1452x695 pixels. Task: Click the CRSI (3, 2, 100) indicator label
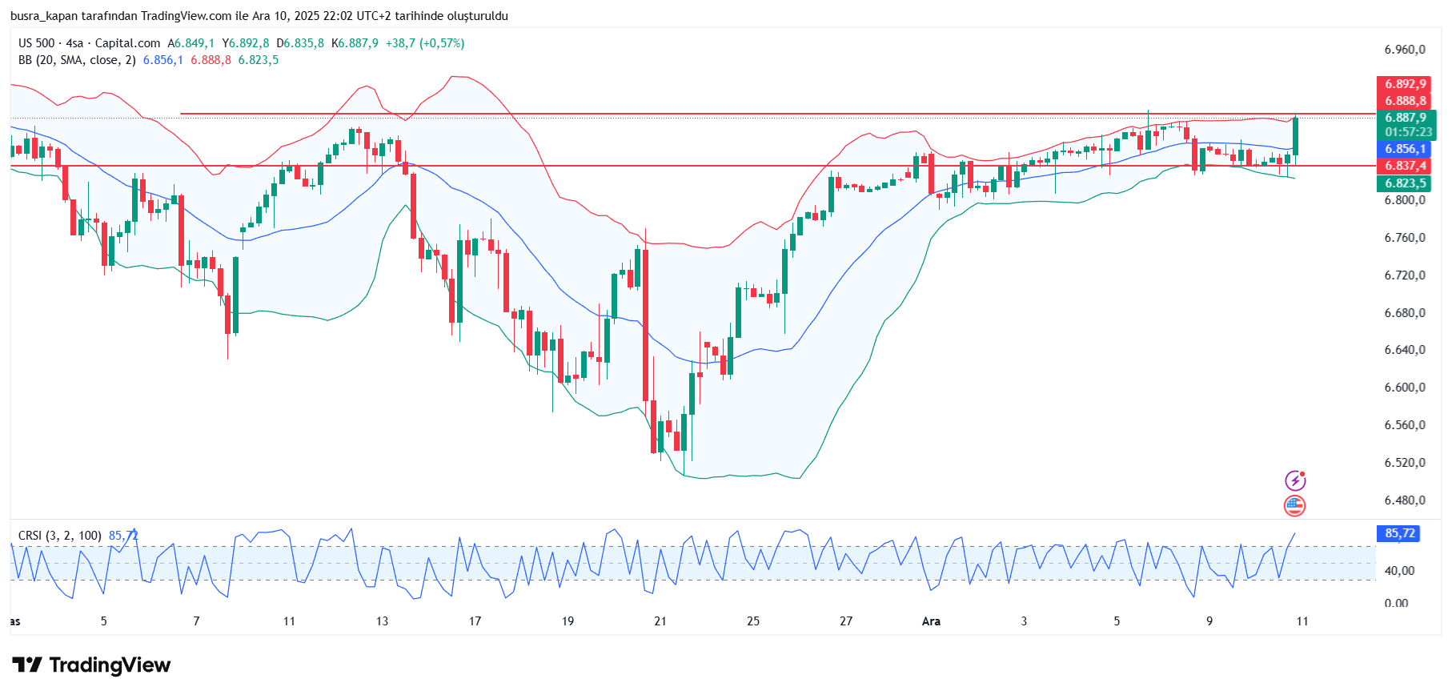click(x=60, y=536)
